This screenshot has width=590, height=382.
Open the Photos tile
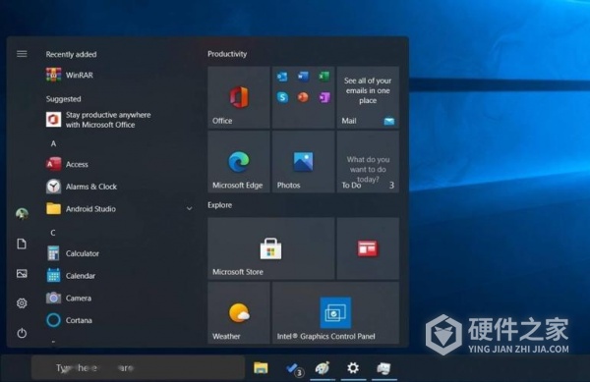[x=303, y=162]
